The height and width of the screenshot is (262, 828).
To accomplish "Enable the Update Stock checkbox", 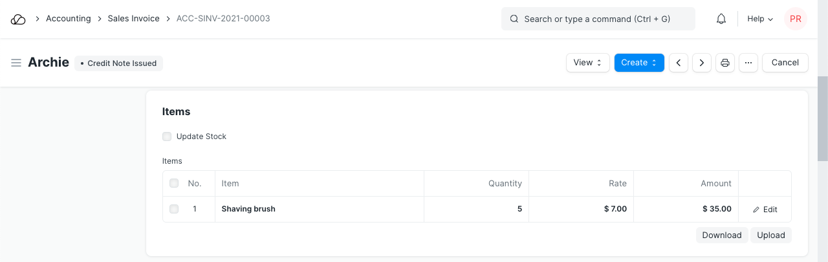I will pos(167,136).
